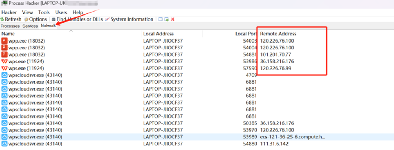Click Find Handles or DLLs
394x150 pixels.
click(77, 19)
